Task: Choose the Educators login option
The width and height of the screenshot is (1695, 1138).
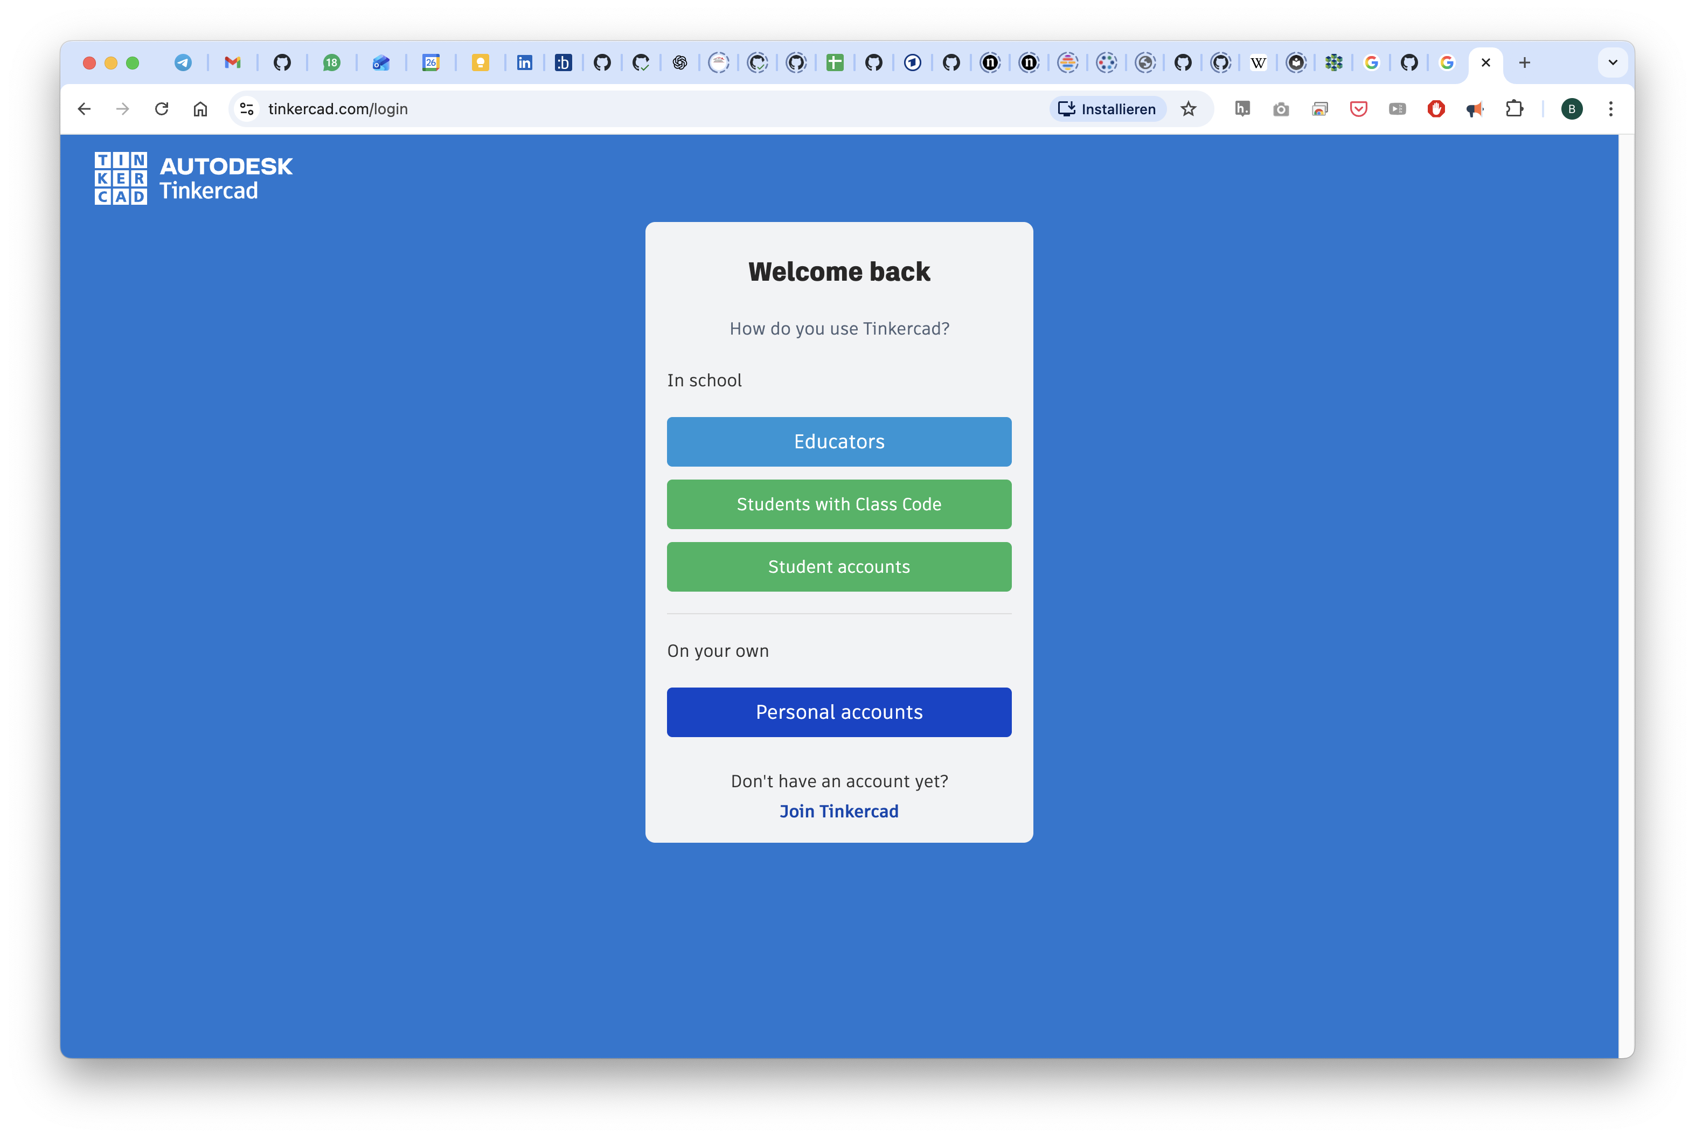Action: (839, 441)
